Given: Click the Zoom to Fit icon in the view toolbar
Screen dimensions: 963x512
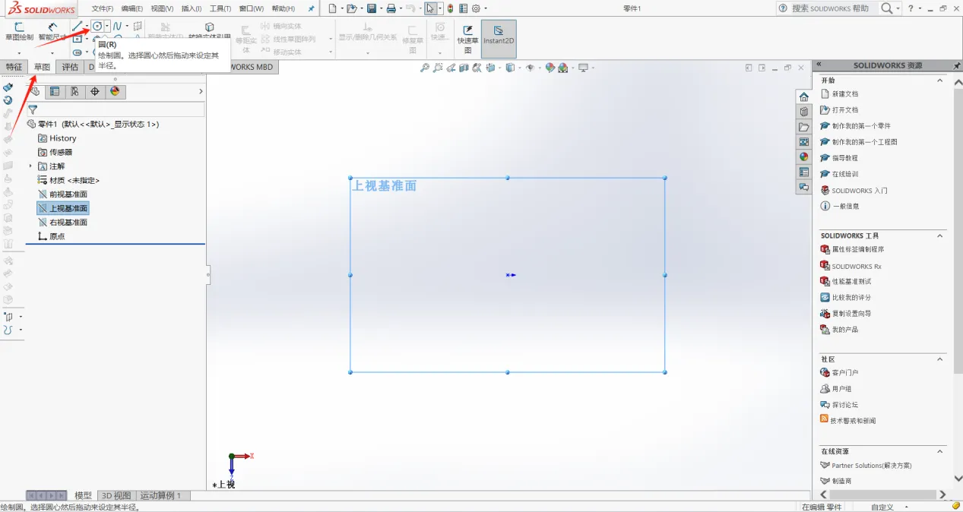Looking at the screenshot, I should click(425, 68).
